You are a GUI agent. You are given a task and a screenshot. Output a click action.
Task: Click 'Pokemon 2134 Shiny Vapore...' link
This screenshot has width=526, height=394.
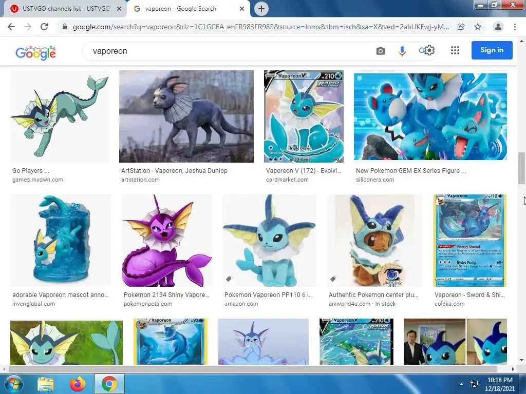tap(166, 295)
